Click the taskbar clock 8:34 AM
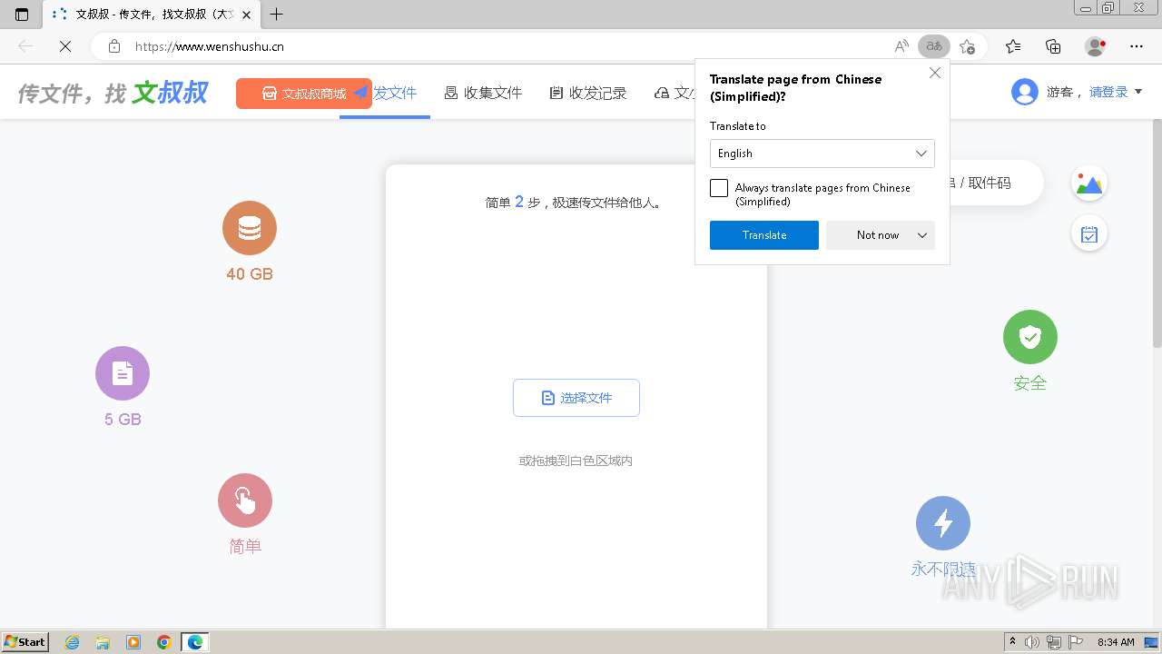This screenshot has width=1162, height=654. tap(1116, 642)
